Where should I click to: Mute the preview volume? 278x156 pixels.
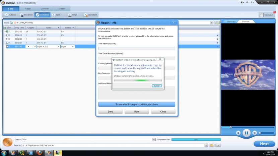(255, 133)
